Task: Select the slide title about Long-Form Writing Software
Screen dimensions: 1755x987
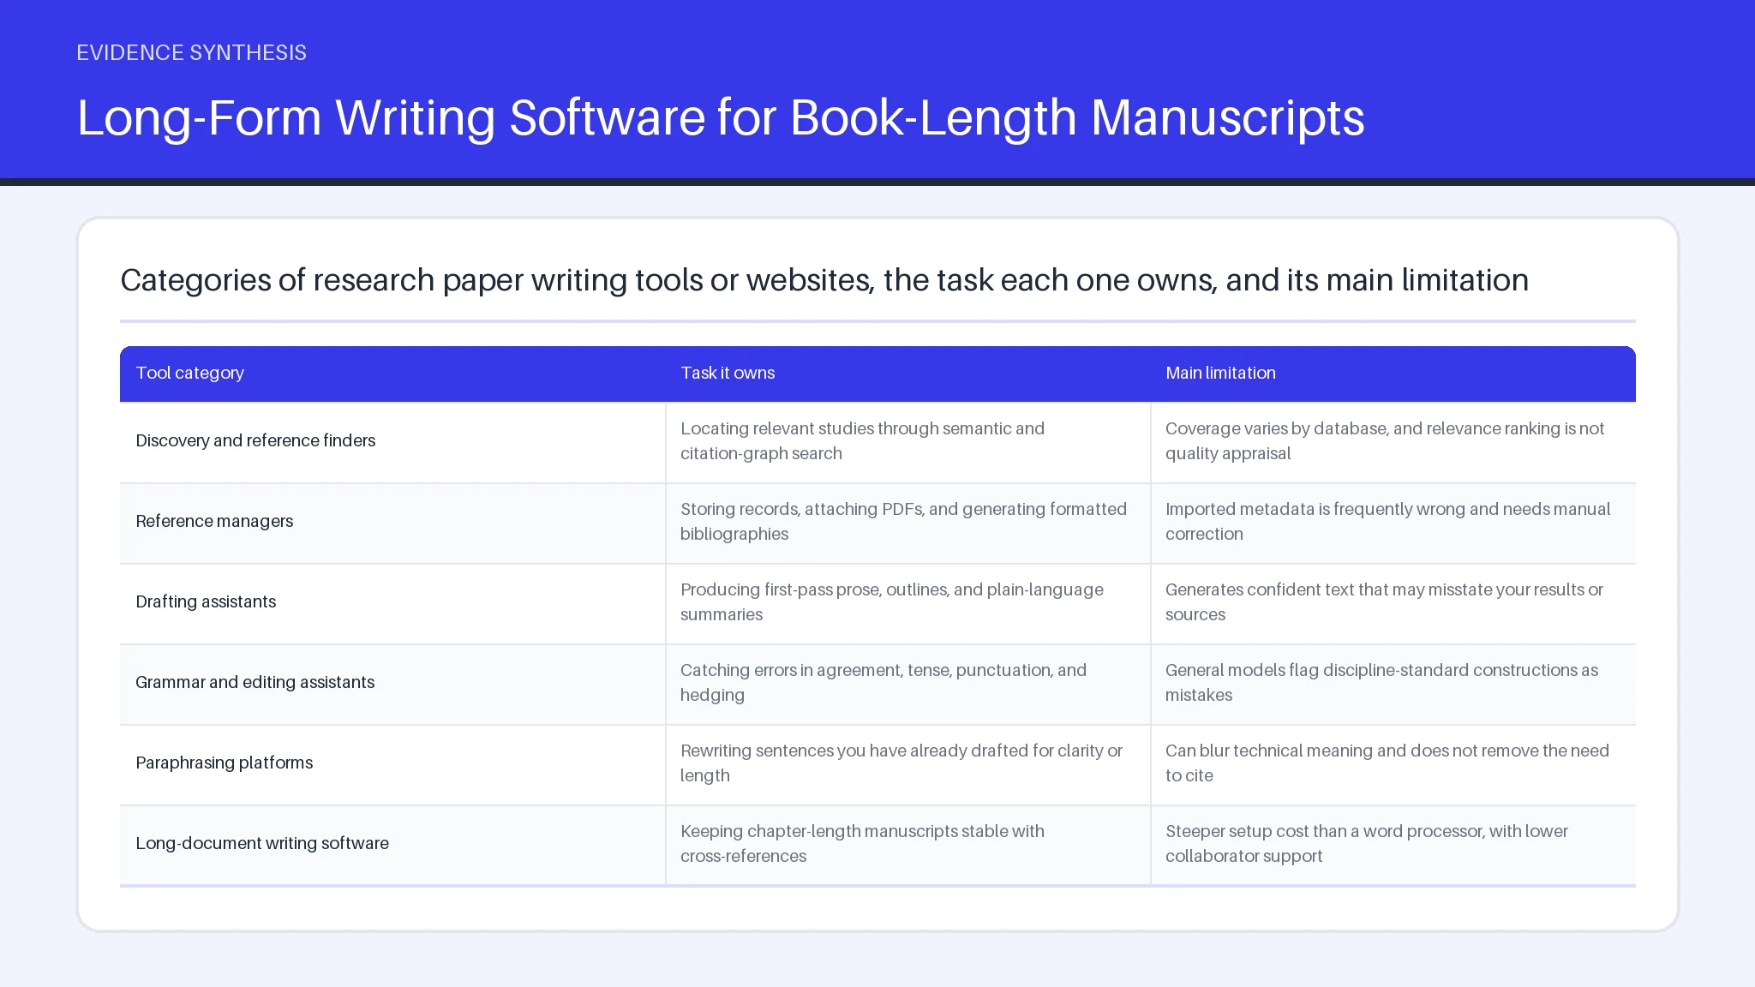Action: [x=721, y=117]
